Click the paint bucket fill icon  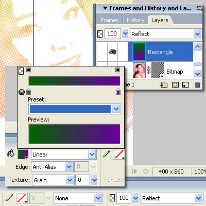coord(11,153)
